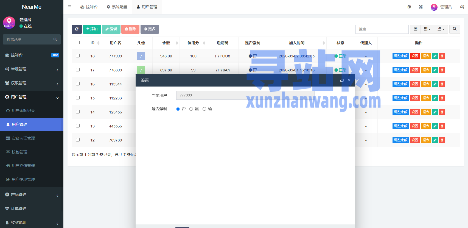
Task: Sort table by 余额 column
Action: click(166, 43)
